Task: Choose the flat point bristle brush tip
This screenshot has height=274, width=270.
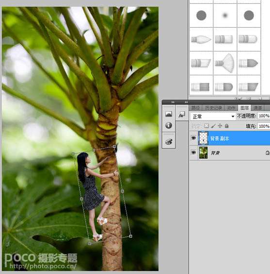Action: point(248,63)
